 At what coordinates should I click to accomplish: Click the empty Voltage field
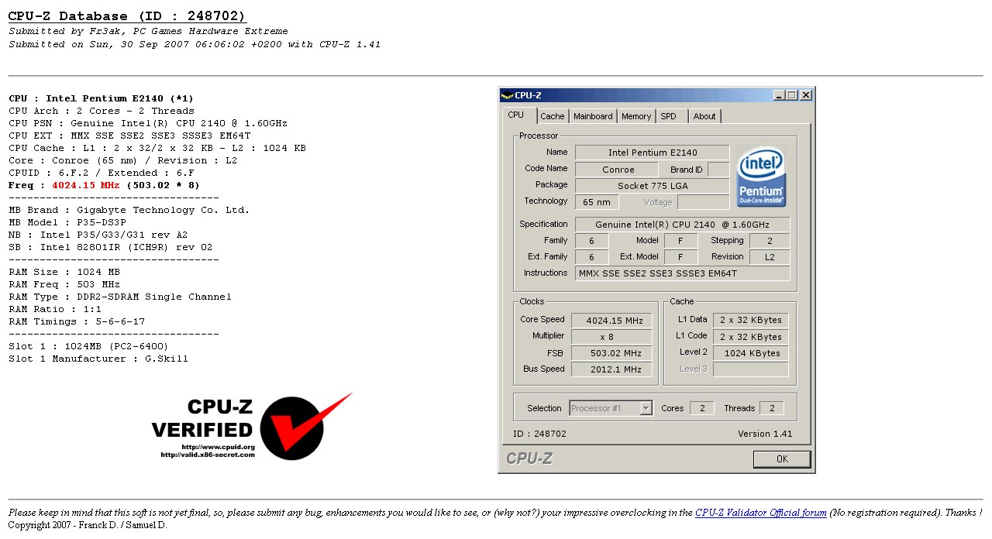703,202
